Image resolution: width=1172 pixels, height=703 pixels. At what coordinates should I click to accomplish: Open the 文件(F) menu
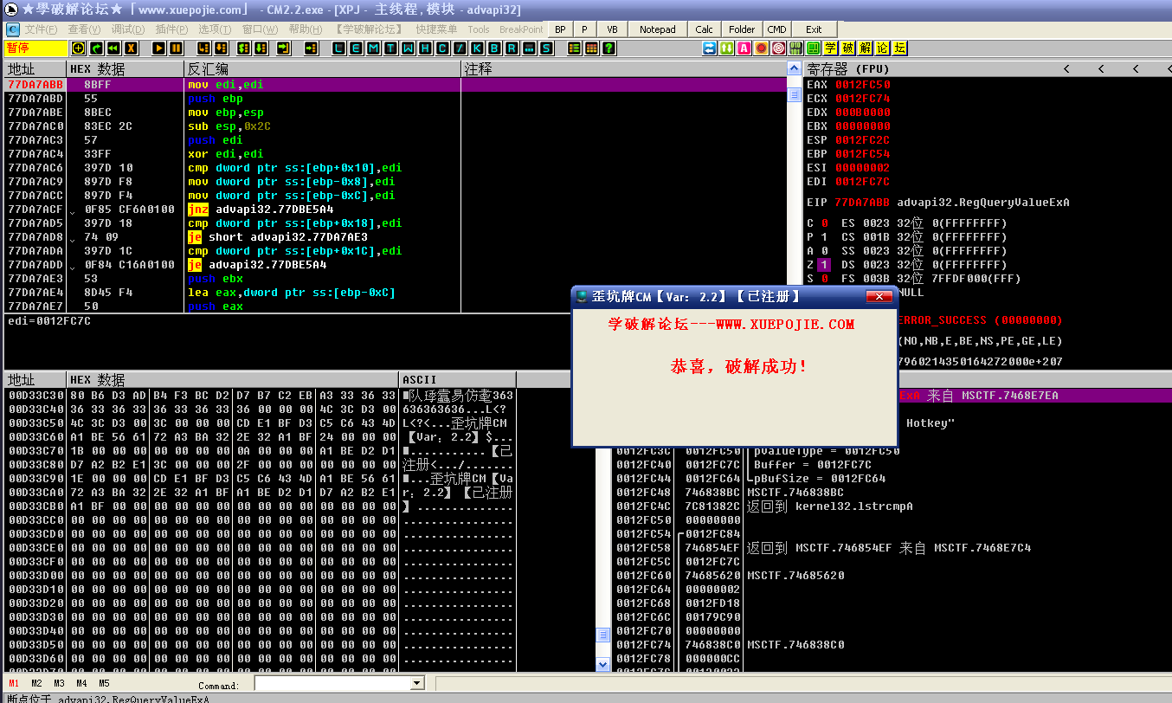[x=41, y=29]
